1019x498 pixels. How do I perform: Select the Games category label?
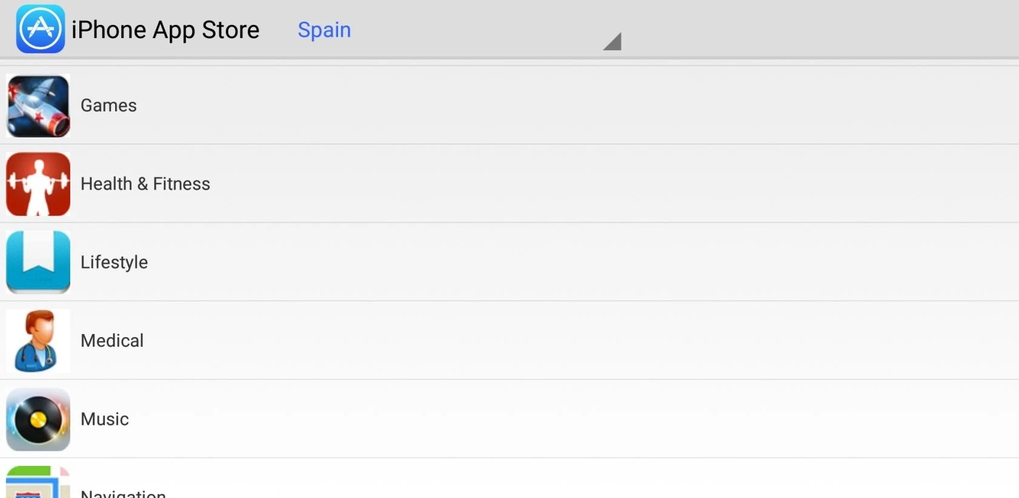click(x=108, y=105)
